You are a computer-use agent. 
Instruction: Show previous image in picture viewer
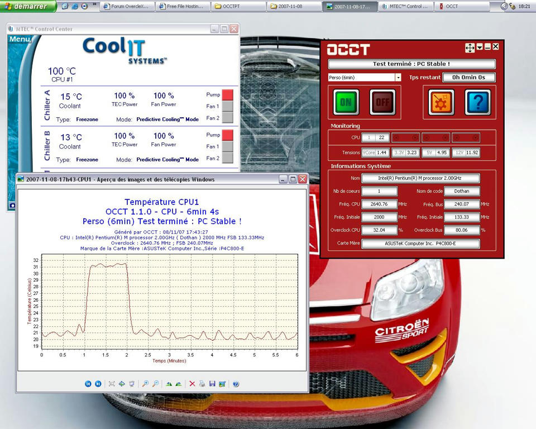pos(88,384)
